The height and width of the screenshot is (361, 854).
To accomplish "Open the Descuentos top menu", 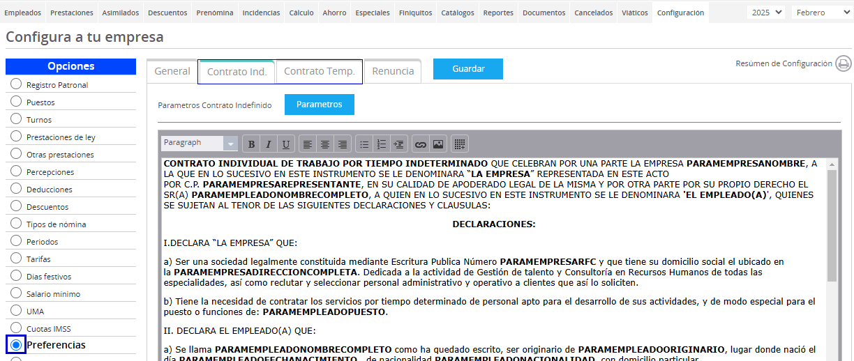I will pos(168,13).
